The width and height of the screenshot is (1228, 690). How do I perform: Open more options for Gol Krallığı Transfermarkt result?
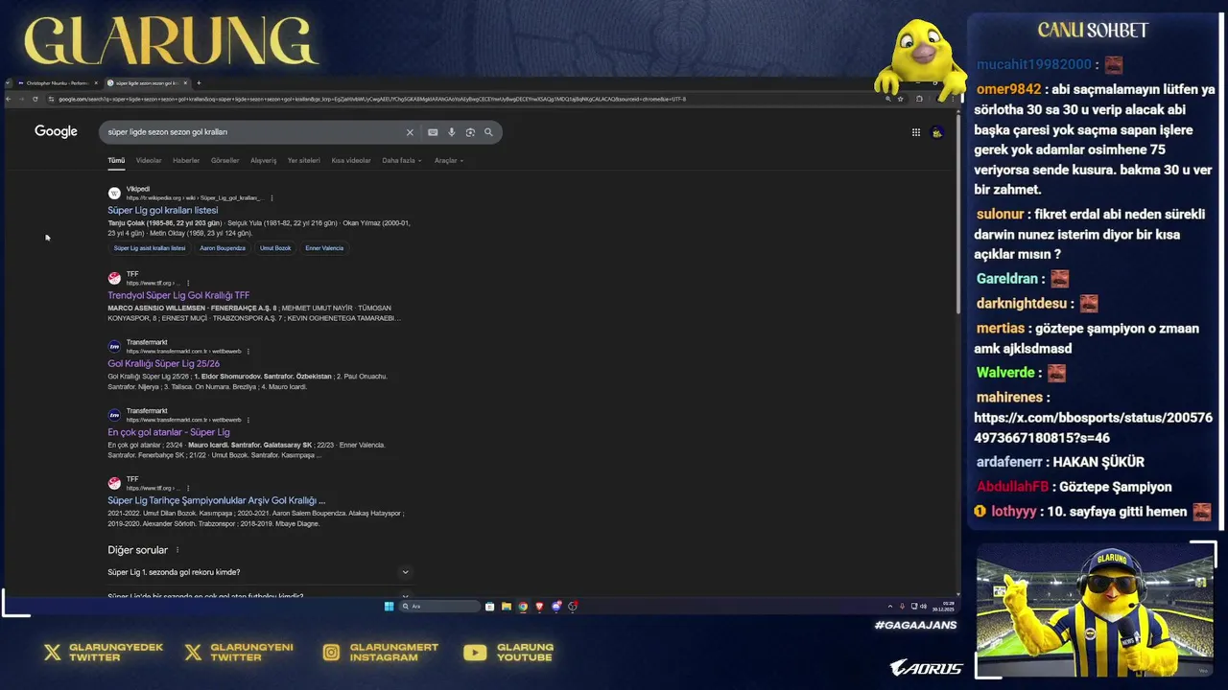248,351
